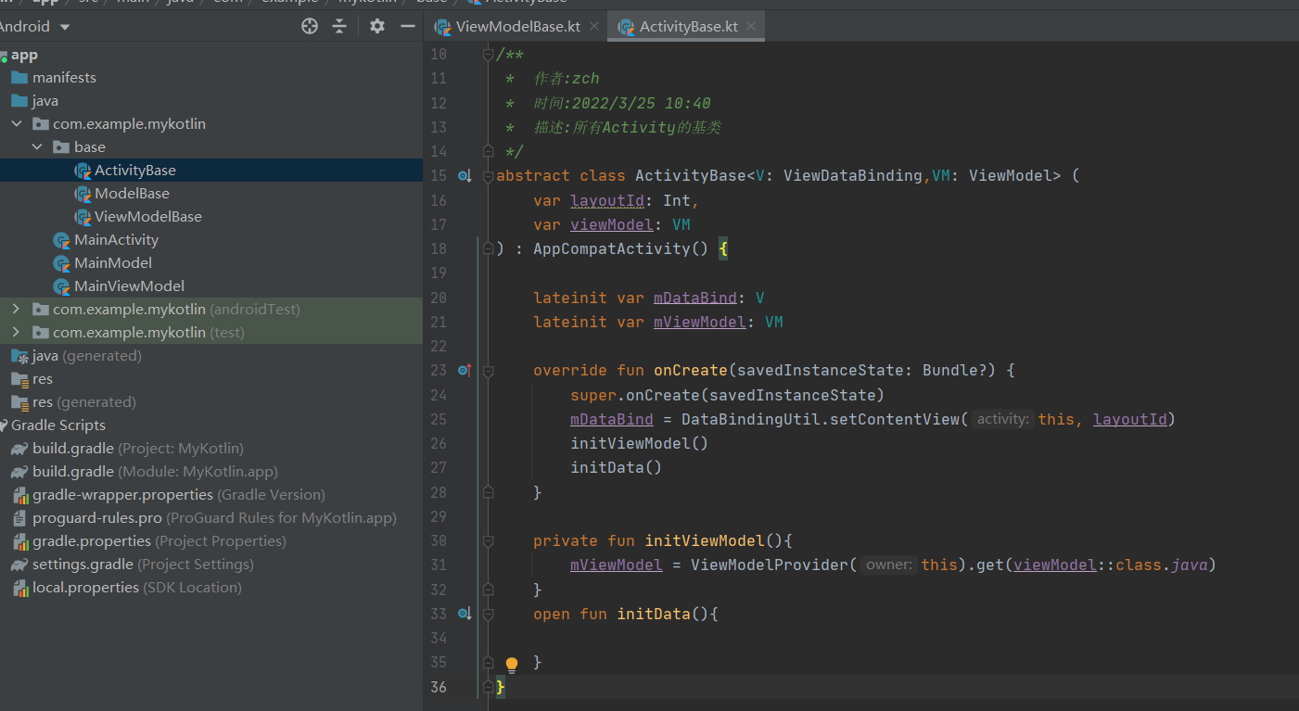Switch to the ViewModelBase.kt tab
Viewport: 1299px width, 711px height.
click(x=516, y=27)
